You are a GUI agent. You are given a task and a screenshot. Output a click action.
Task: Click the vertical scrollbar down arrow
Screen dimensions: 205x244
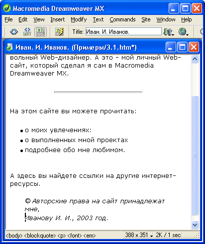[195, 225]
